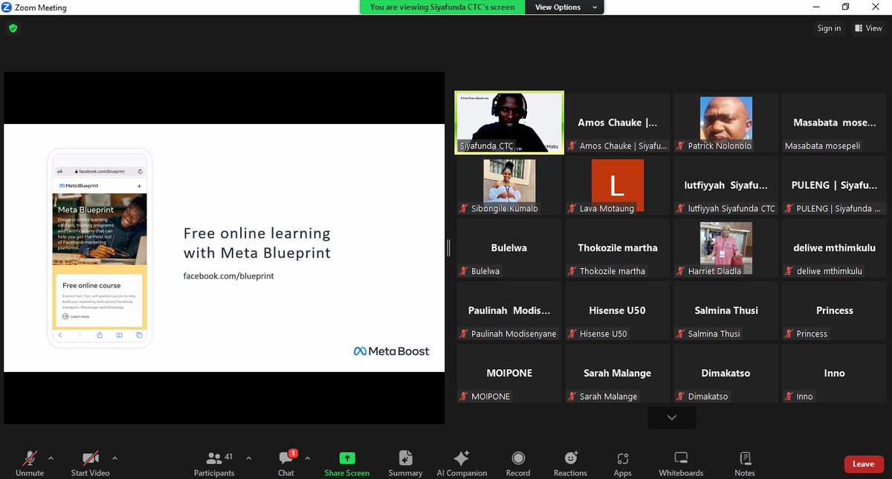Expand audio options caret beside Unmute
892x479 pixels.
(51, 457)
